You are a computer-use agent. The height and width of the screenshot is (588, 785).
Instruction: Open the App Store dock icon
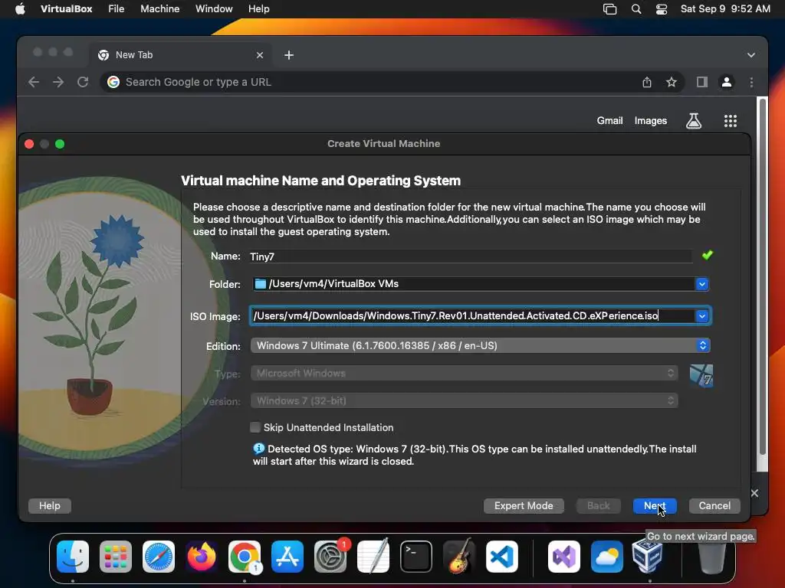287,557
